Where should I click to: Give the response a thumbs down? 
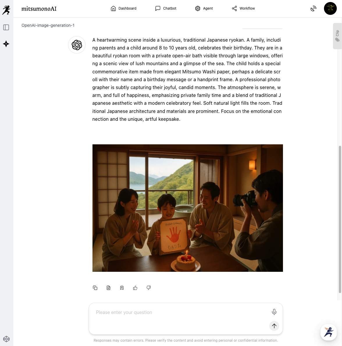pyautogui.click(x=149, y=288)
